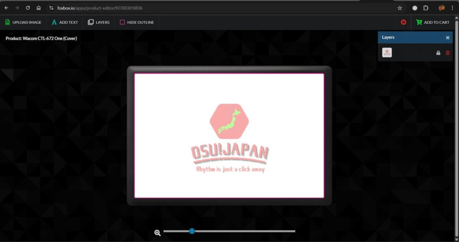Lock the logo layer
The height and width of the screenshot is (242, 459).
click(x=438, y=53)
